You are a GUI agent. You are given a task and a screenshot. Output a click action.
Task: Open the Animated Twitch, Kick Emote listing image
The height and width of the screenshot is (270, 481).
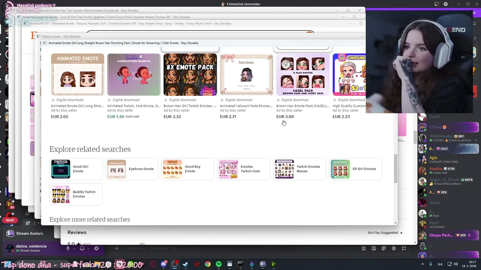click(134, 74)
